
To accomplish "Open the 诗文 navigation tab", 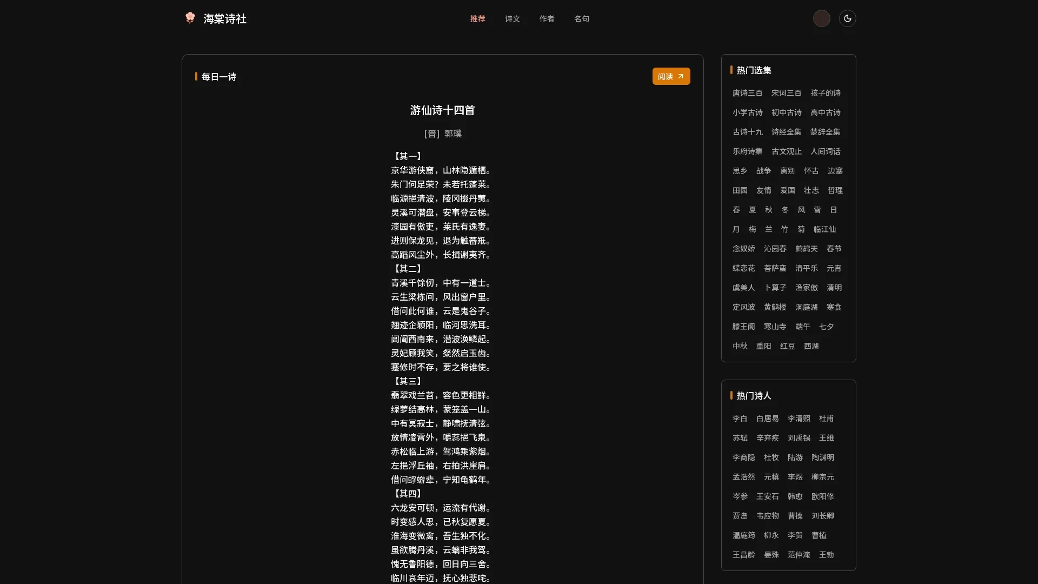I will [512, 19].
